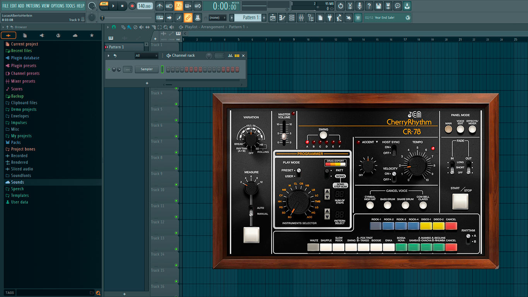Click the content library download icon

coord(407,6)
